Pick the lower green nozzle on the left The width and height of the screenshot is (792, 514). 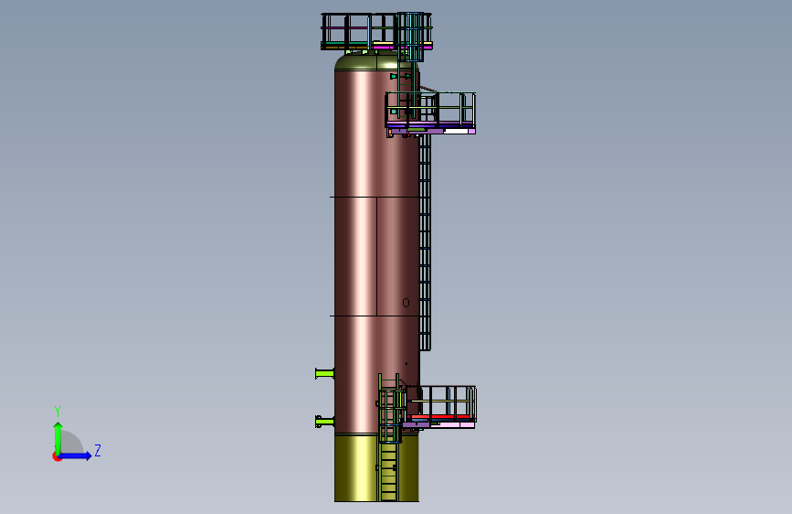click(x=324, y=422)
